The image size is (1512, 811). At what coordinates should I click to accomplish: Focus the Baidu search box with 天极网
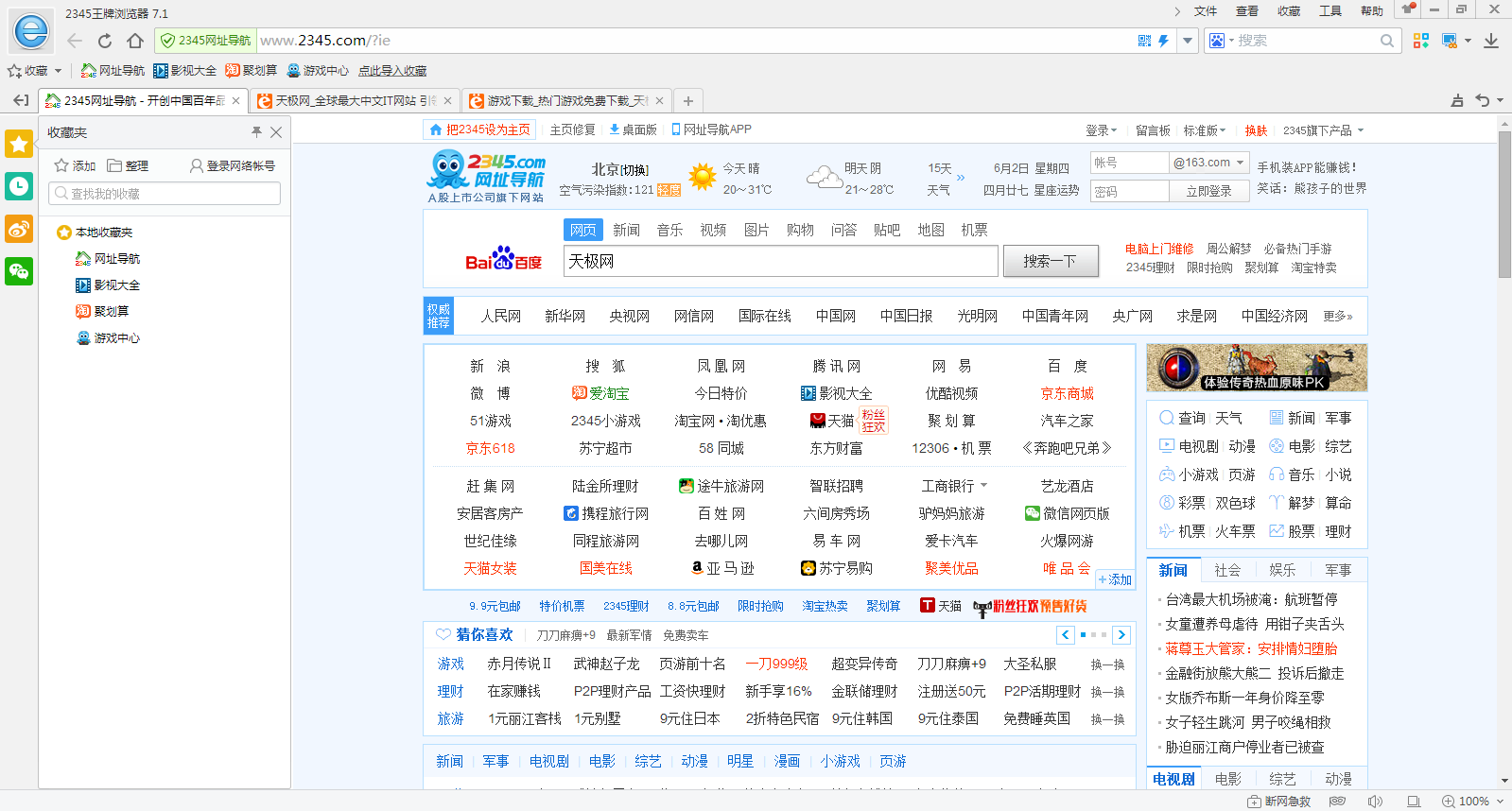[x=780, y=261]
